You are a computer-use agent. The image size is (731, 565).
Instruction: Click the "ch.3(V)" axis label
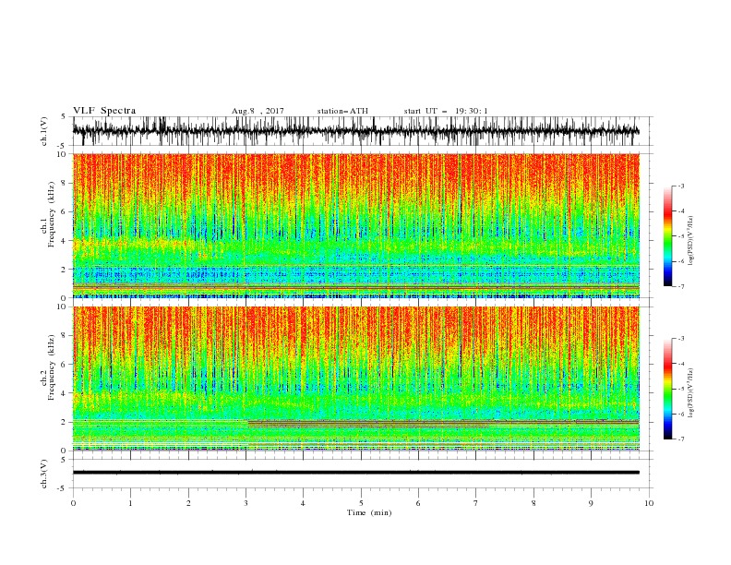pyautogui.click(x=44, y=474)
